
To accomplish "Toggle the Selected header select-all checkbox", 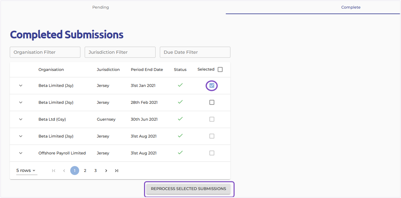I will click(220, 70).
